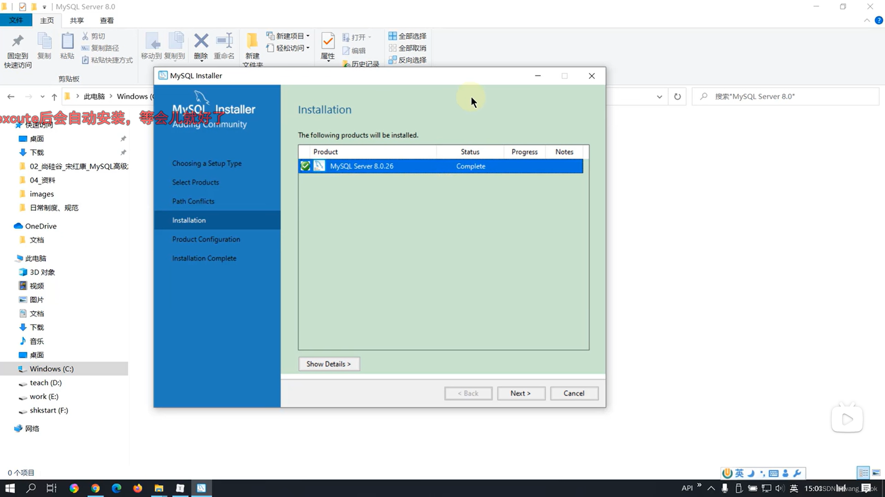Collapse the ribbon with the caret
Screen dimensions: 885x497
pyautogui.click(x=867, y=20)
